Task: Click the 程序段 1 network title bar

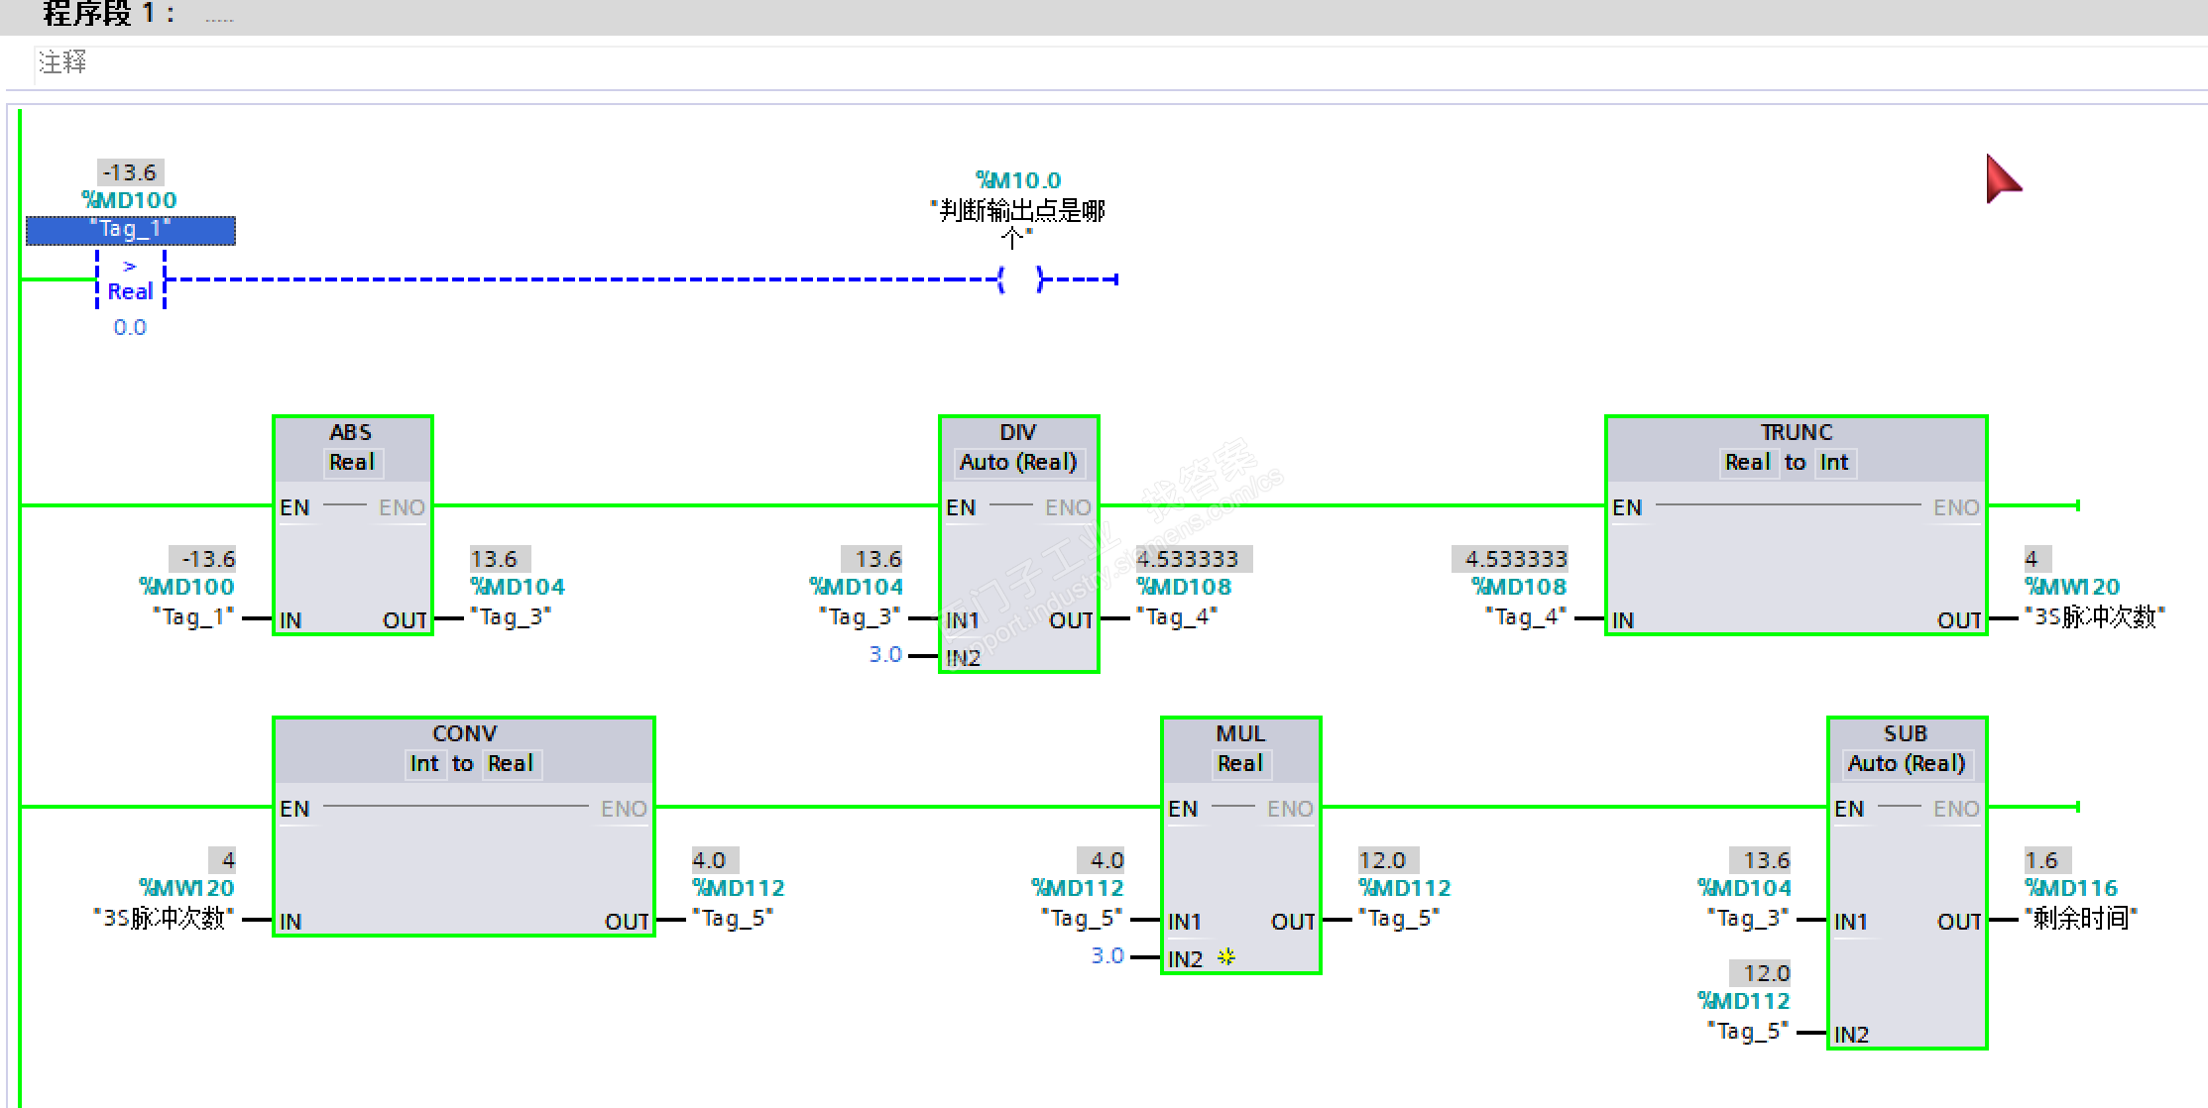Action: pos(109,14)
